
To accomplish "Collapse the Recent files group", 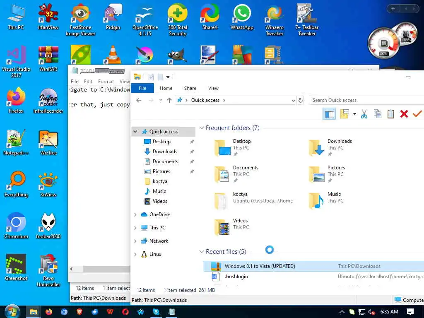I will point(202,251).
